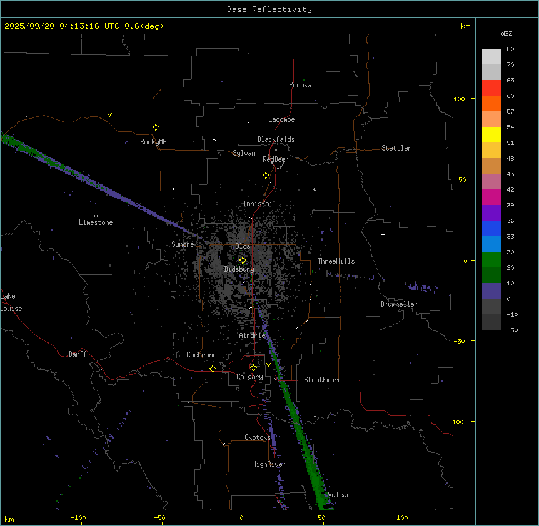Select the yellow diamond marker below RedDeer

266,176
